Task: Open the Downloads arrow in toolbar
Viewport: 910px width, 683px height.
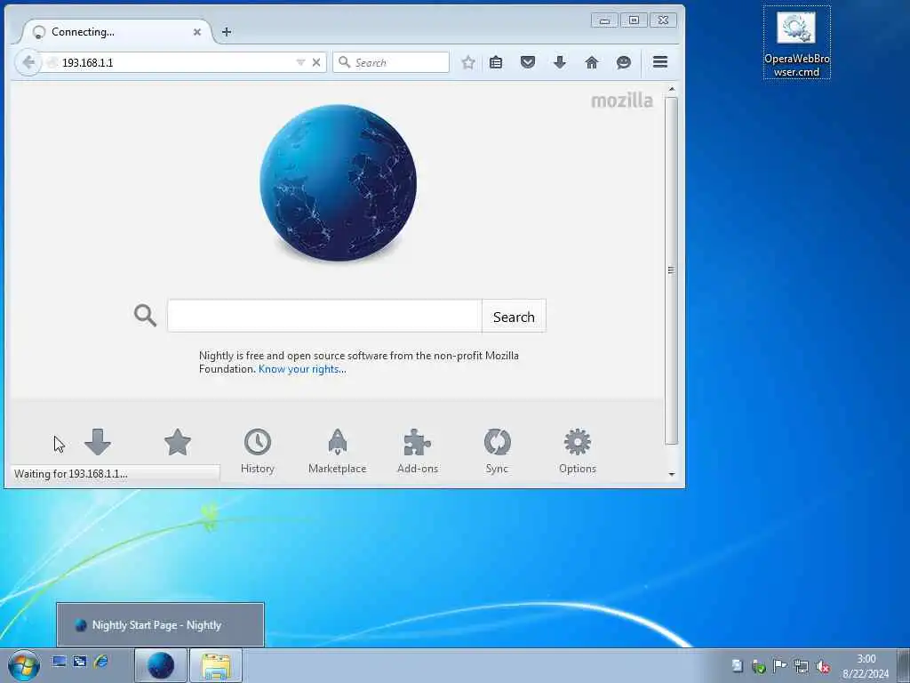Action: point(560,62)
